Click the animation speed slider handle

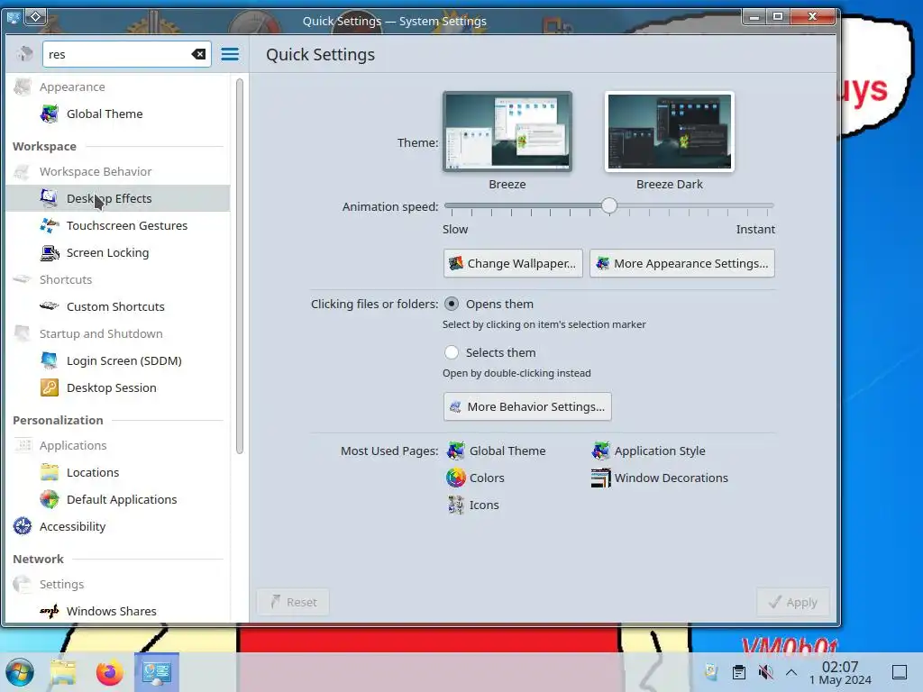coord(609,205)
